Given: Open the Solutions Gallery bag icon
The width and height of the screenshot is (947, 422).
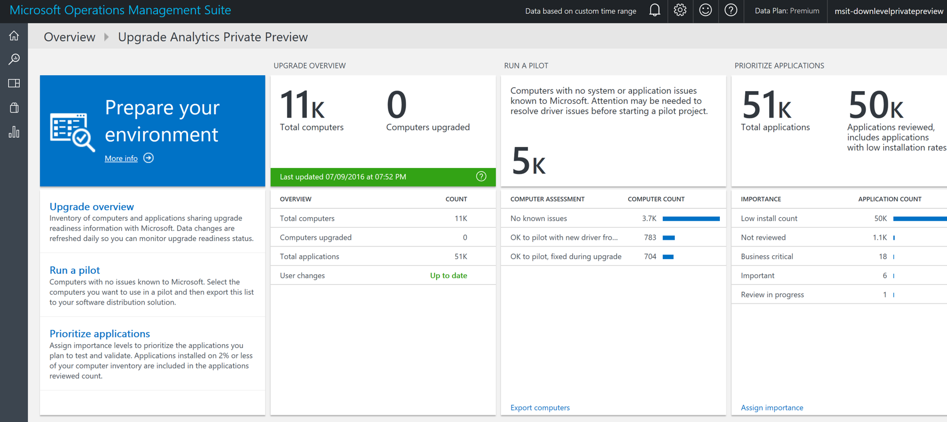Looking at the screenshot, I should pyautogui.click(x=14, y=108).
